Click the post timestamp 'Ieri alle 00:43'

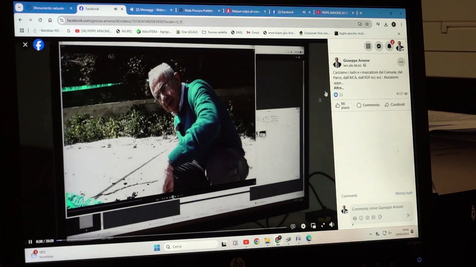click(x=352, y=66)
